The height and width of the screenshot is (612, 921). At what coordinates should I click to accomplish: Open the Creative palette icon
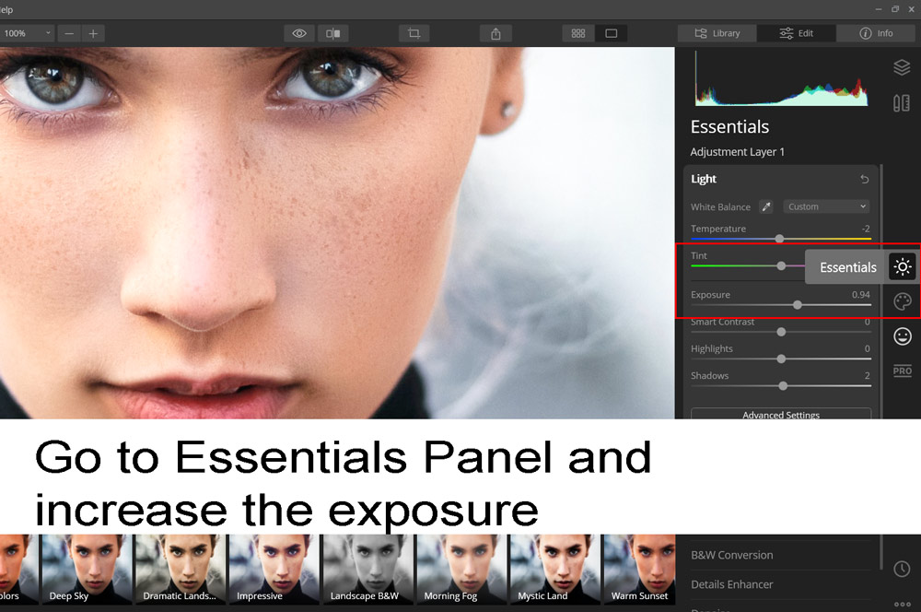click(x=903, y=301)
